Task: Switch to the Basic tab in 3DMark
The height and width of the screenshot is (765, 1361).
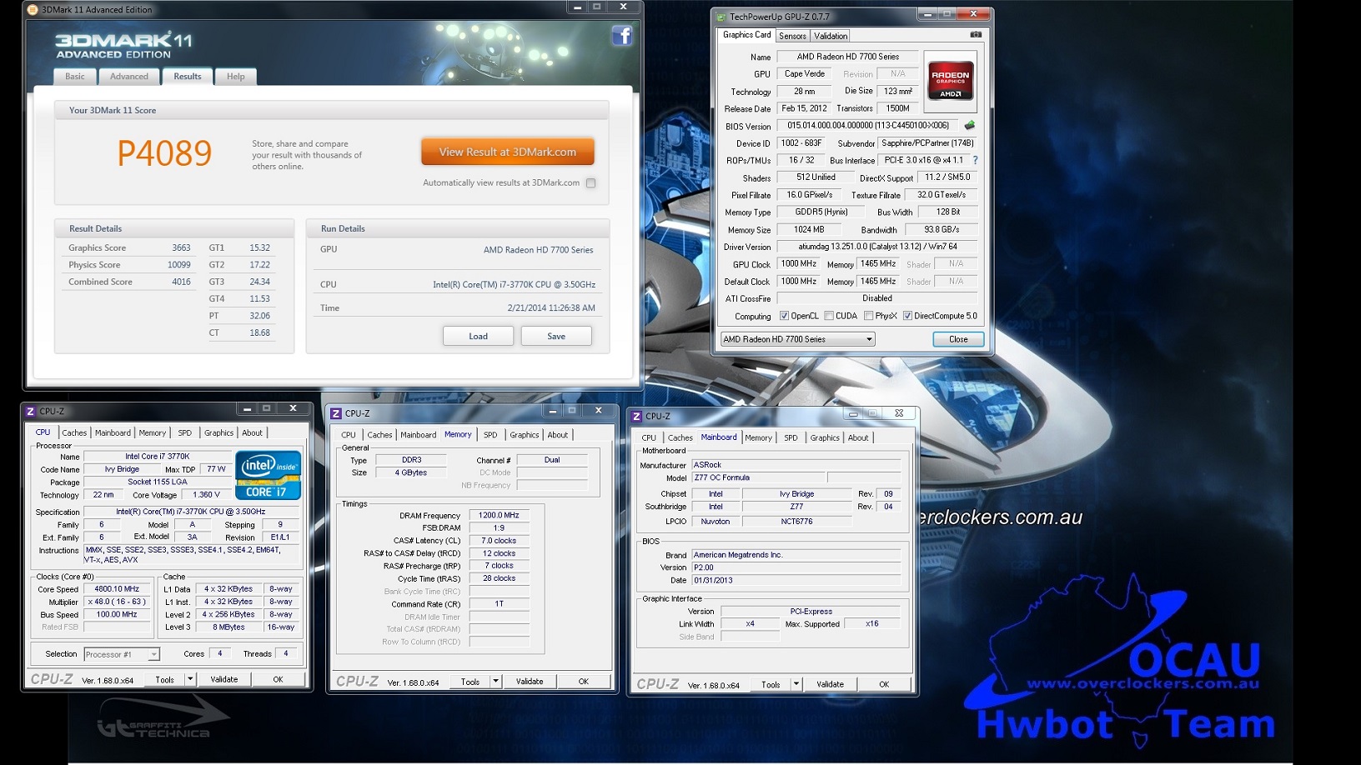Action: point(75,77)
